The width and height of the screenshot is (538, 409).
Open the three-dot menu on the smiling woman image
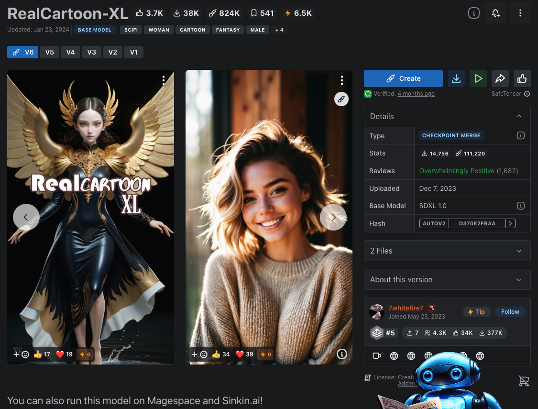coord(342,80)
